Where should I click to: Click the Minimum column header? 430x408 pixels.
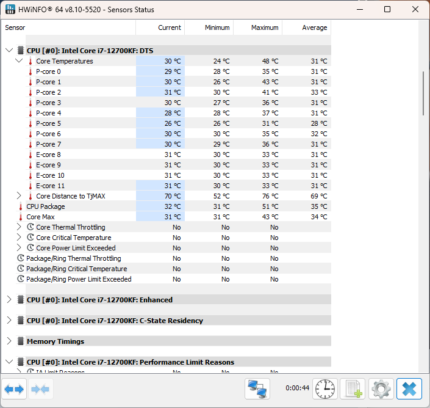pyautogui.click(x=209, y=27)
